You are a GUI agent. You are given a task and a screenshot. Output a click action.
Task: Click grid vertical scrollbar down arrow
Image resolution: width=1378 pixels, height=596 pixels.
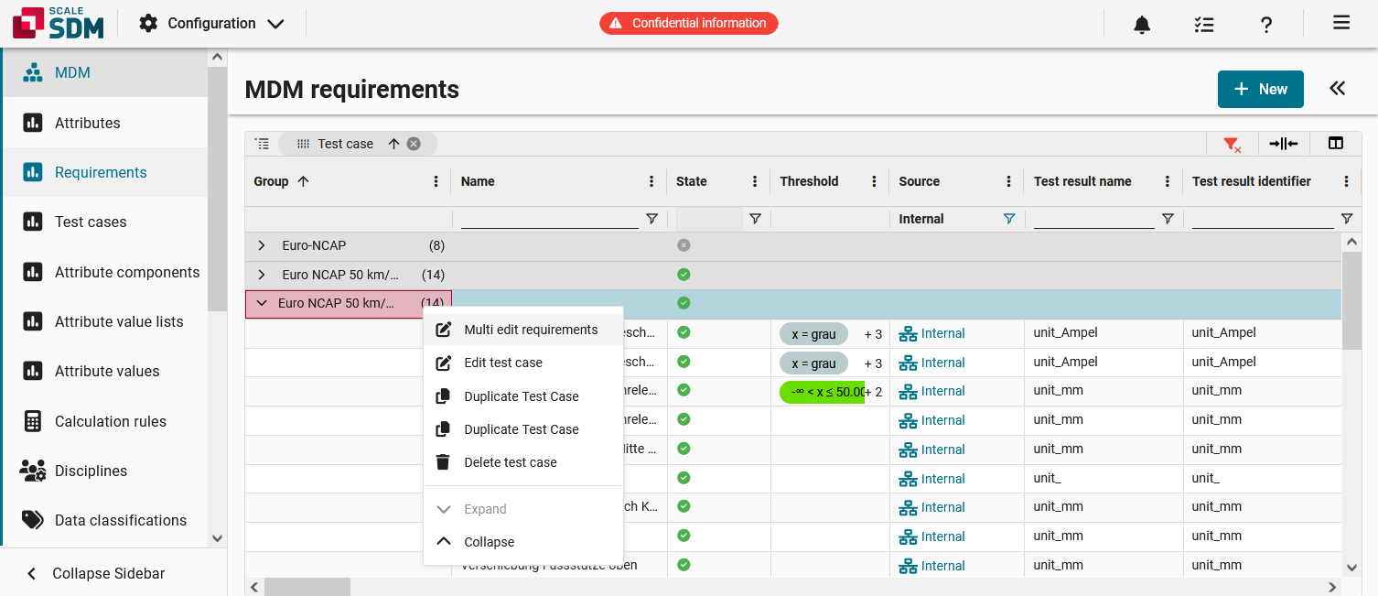point(1351,568)
